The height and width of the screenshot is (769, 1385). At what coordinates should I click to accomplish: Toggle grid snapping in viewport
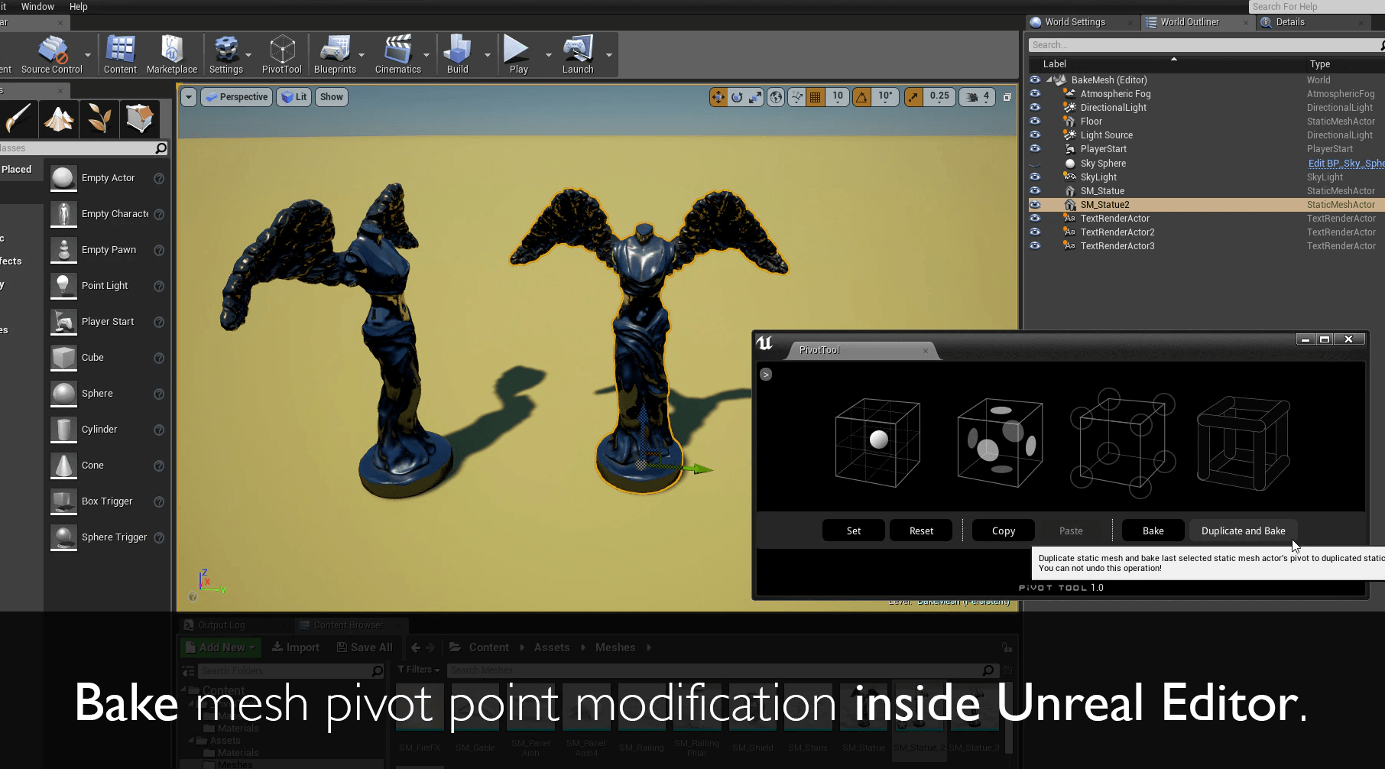tap(816, 97)
